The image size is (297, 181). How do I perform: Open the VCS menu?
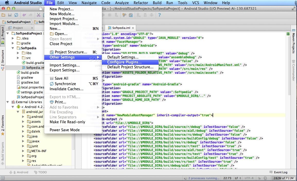[196, 3]
